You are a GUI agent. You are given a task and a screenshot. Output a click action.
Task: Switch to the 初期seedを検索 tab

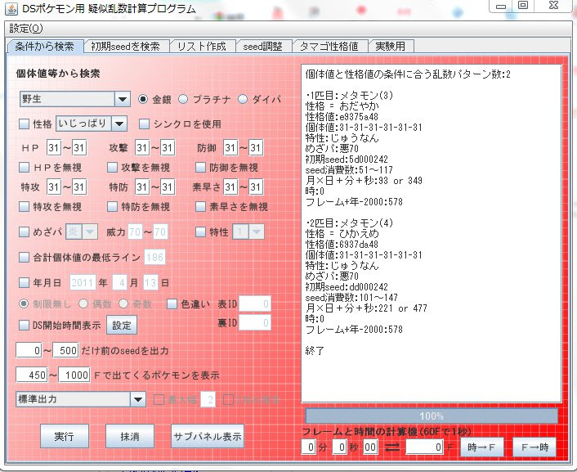(126, 47)
